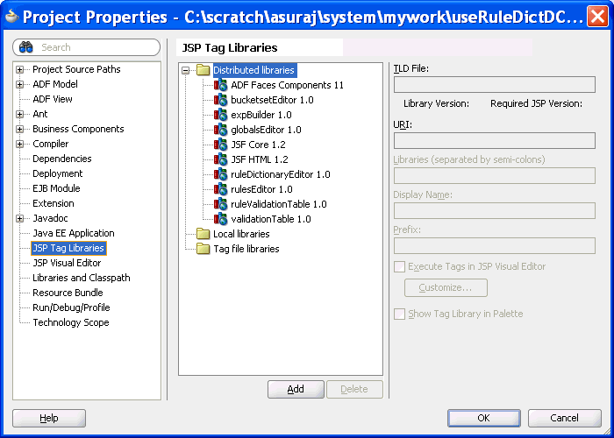Click the JSF Core 1.2 library icon
The image size is (614, 438).
[221, 145]
